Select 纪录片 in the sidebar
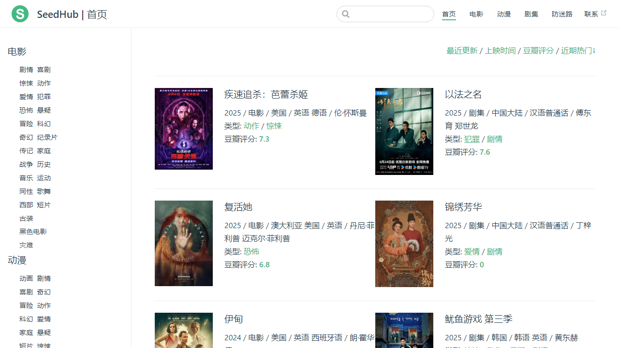Viewport: 619px width, 348px height. click(x=47, y=137)
